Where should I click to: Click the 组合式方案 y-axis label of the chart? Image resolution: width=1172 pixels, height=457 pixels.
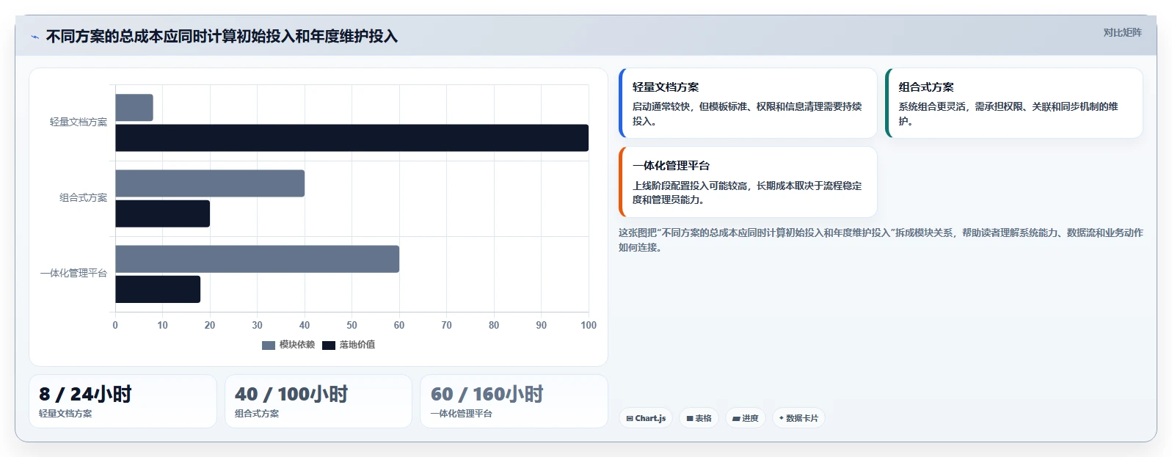pyautogui.click(x=83, y=197)
